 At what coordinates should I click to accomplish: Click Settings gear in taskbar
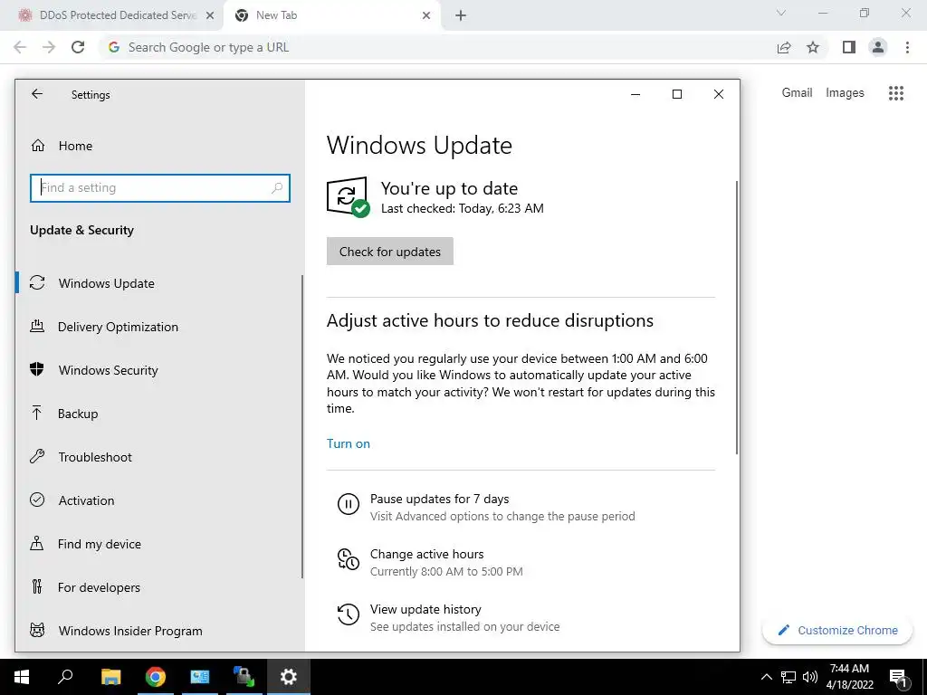tap(289, 677)
